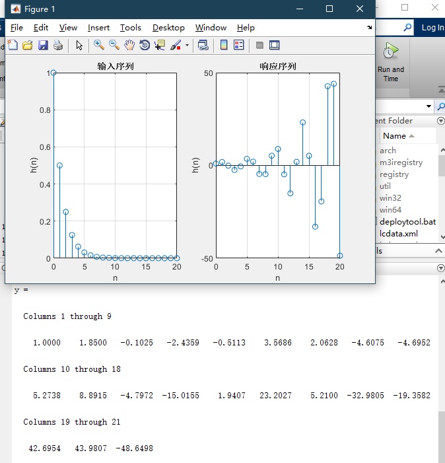Viewport: 445px width, 463px height.
Task: Click the Link Plot icon
Action: coord(203,45)
